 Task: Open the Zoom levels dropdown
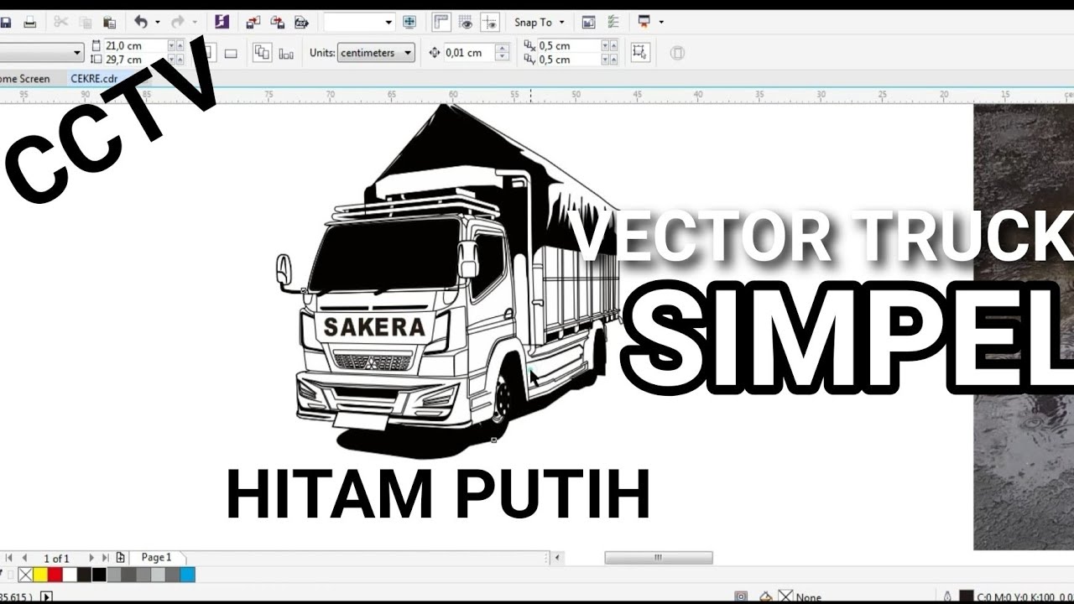(x=388, y=23)
